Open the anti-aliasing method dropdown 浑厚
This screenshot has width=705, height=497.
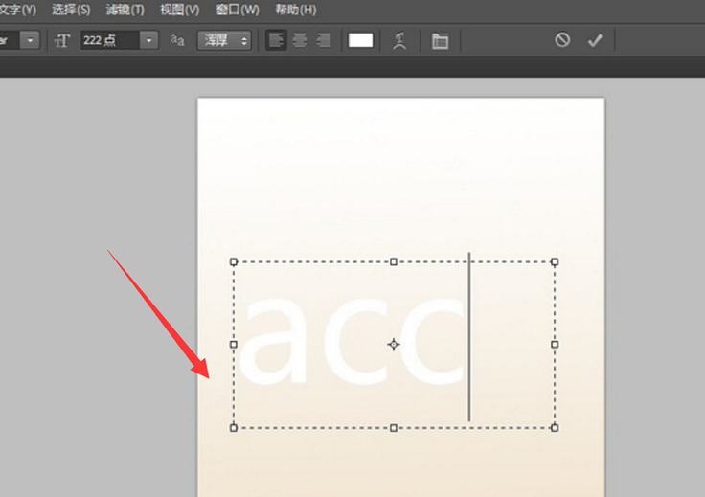pos(224,40)
